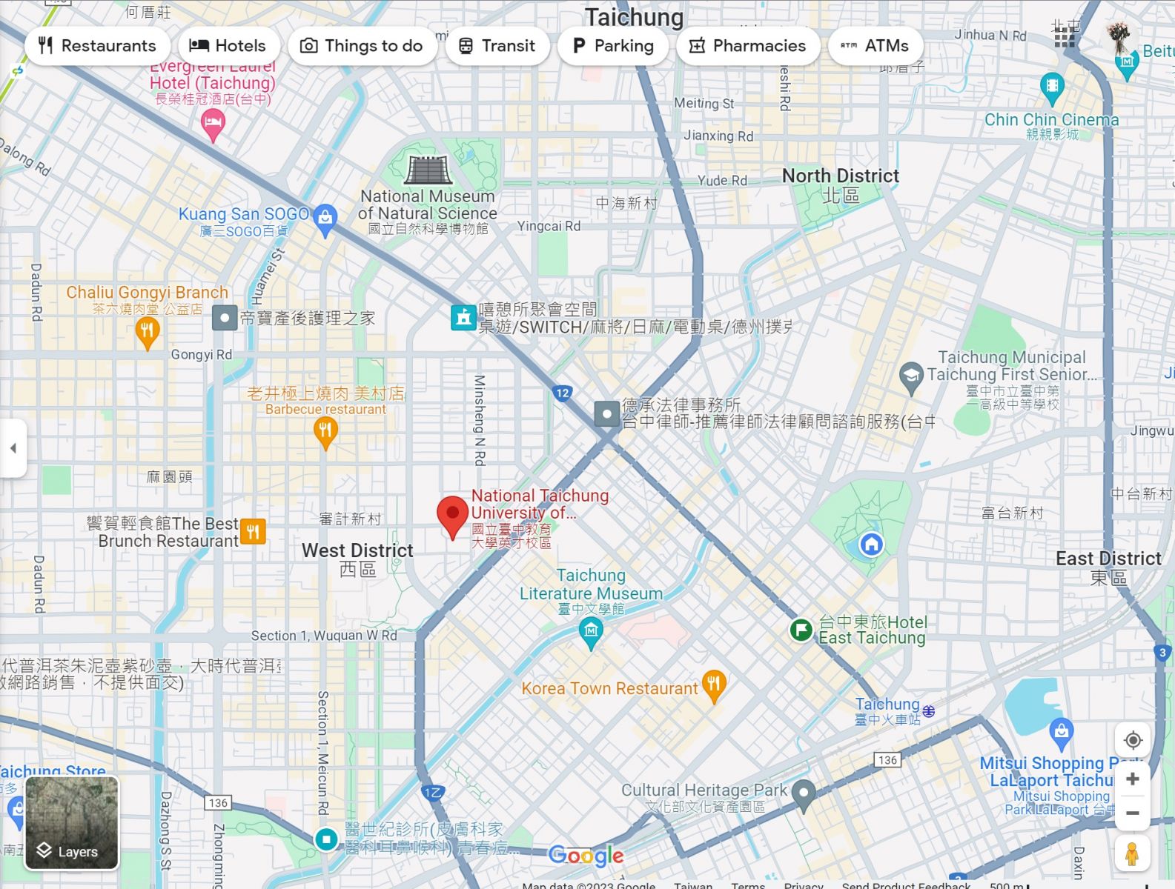The image size is (1175, 889).
Task: Select the Pharmacies filter chip
Action: coord(747,46)
